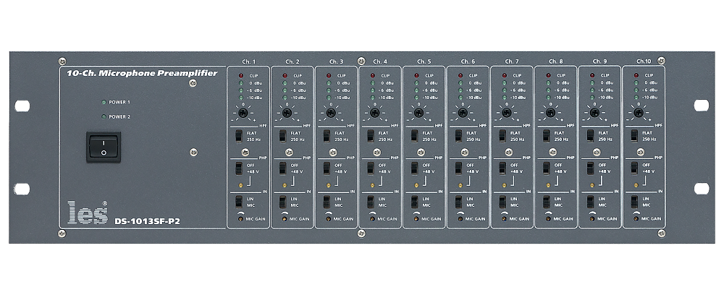Toggle the Ch. 5 PHP +48 V phantom switch
This screenshot has height=295, width=724.
tap(414, 168)
